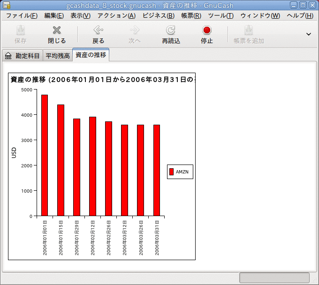Screen dimensions: 319x285
Task: Click the Back (戻る) arrow icon
Action: pos(99,31)
